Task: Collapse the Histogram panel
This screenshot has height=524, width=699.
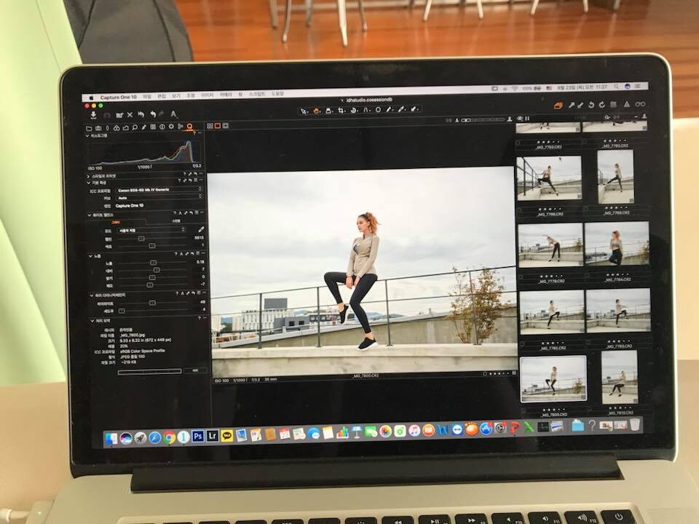Action: tap(87, 136)
